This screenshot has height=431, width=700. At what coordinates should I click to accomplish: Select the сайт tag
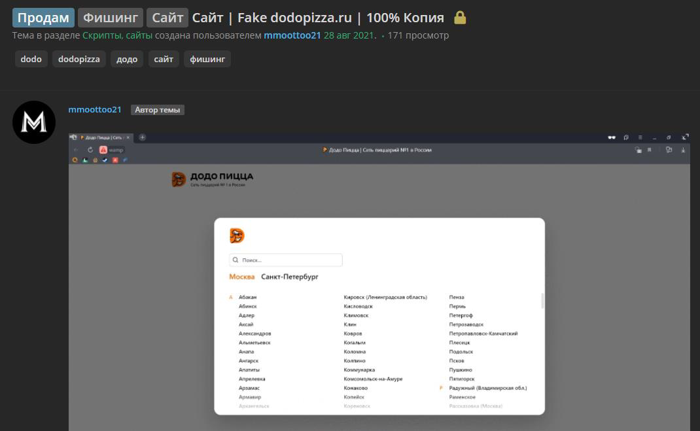click(164, 59)
